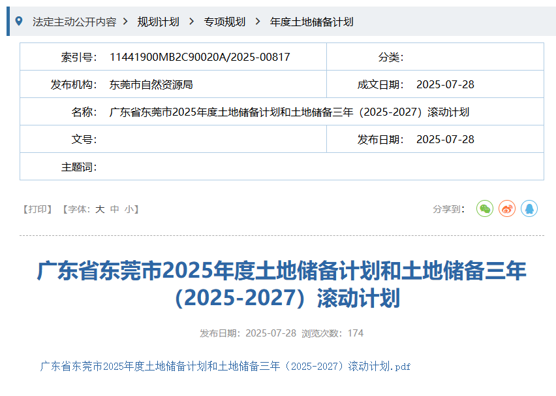Click 发布日期 text under the article title
This screenshot has height=396, width=556.
pyautogui.click(x=248, y=333)
